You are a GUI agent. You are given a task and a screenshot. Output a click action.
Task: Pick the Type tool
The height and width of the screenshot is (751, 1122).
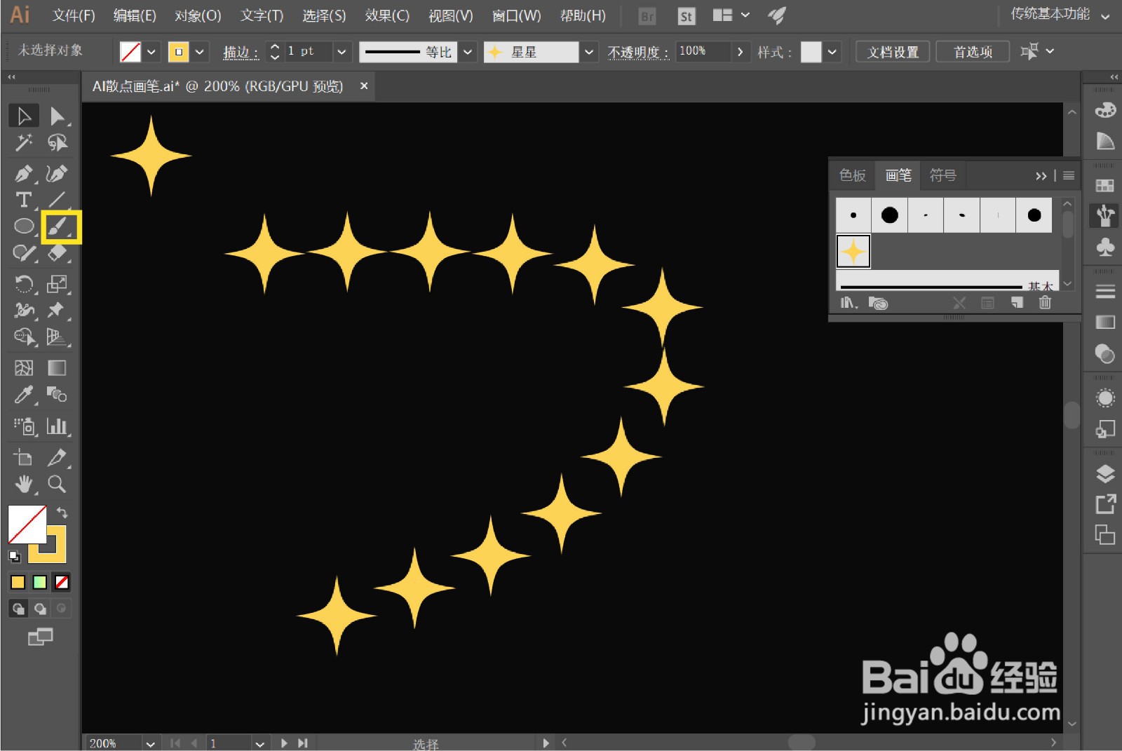[x=24, y=200]
